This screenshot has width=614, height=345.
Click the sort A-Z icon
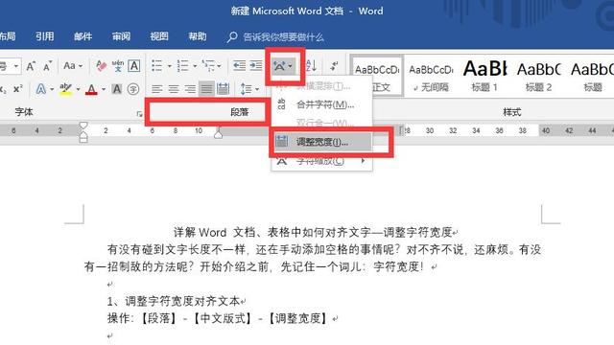[x=311, y=66]
